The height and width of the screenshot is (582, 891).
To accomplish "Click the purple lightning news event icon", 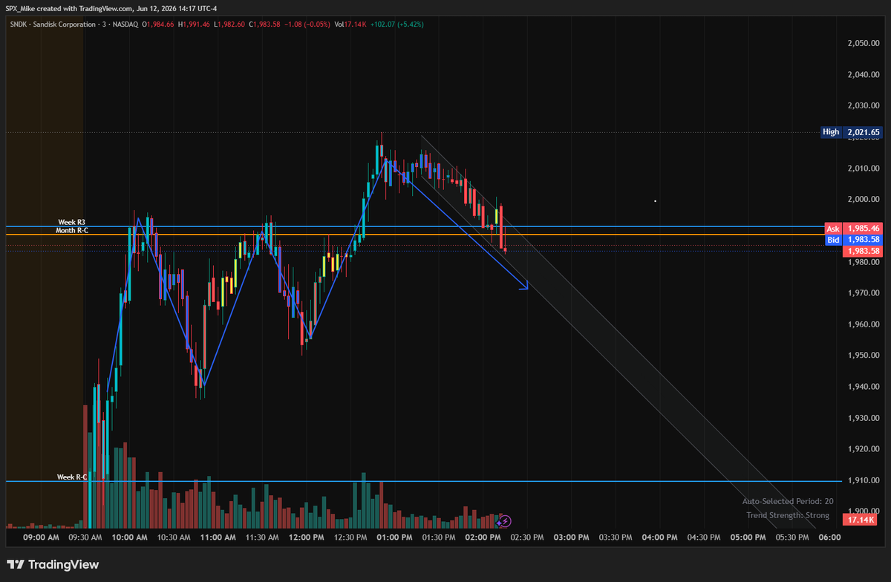I will pyautogui.click(x=506, y=521).
